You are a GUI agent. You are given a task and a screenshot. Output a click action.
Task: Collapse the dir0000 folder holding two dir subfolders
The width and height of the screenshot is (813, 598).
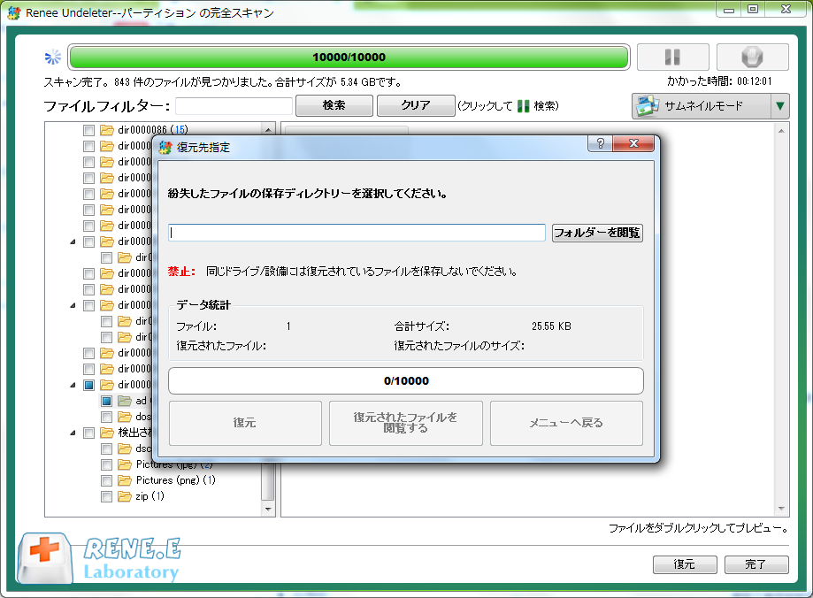tap(73, 305)
